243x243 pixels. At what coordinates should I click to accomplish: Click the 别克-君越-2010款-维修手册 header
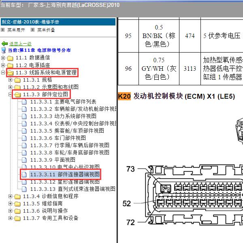(58, 22)
